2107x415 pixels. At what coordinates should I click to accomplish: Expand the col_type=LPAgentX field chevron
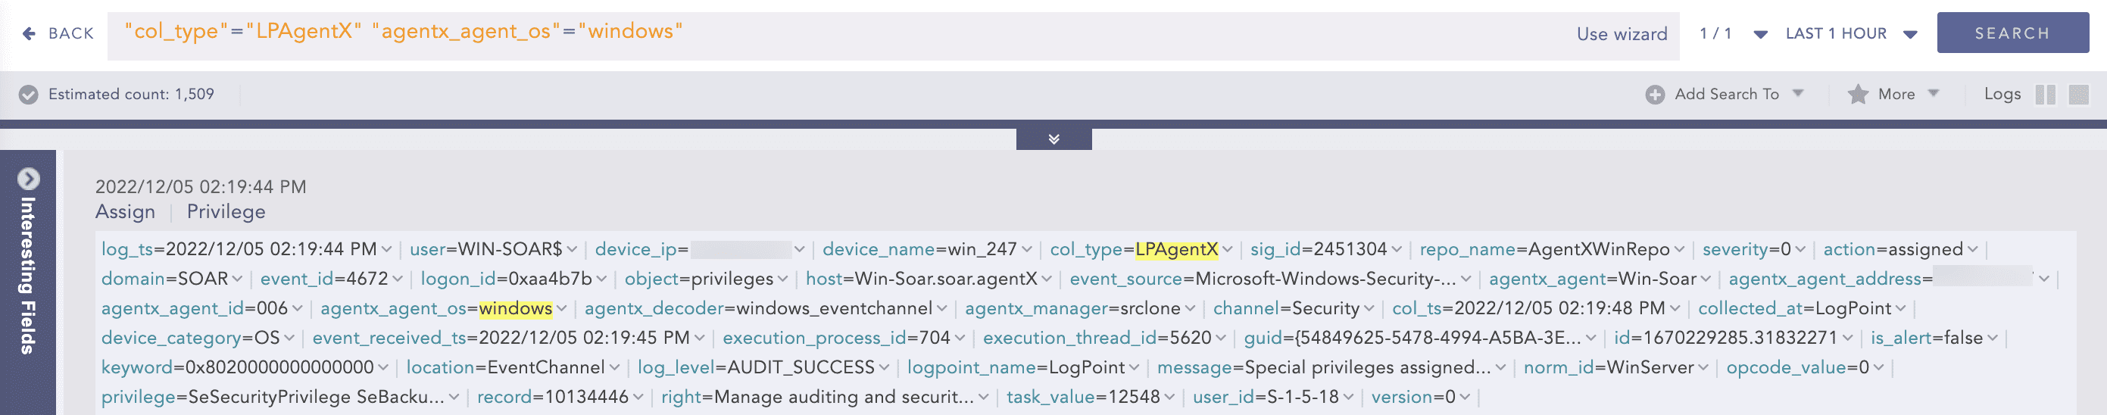click(1227, 250)
